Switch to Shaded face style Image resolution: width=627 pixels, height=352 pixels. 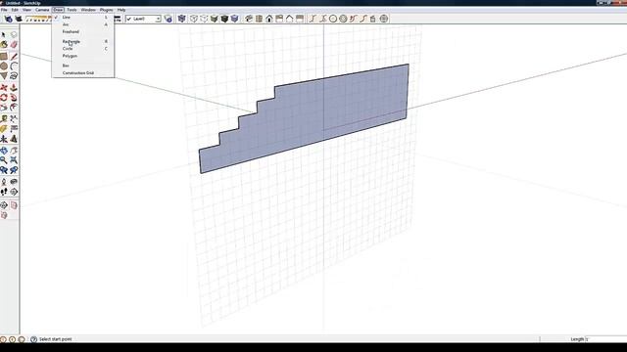(x=215, y=19)
